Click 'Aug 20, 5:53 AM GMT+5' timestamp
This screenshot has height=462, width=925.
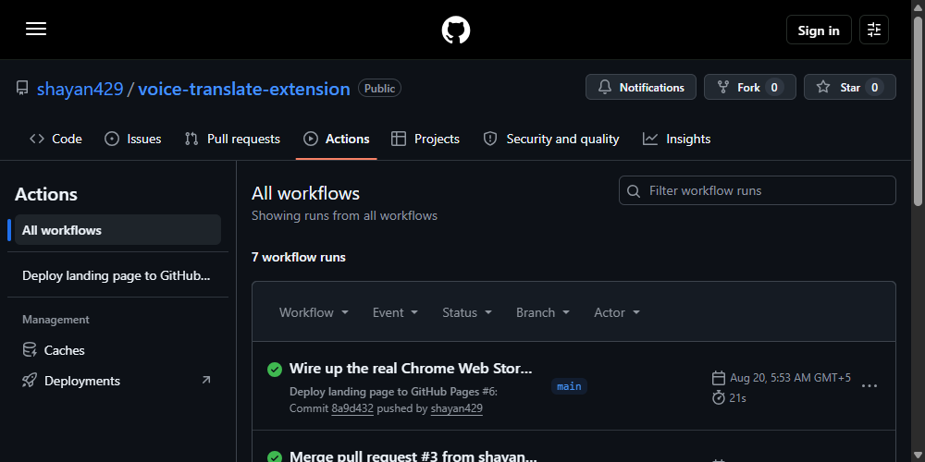click(791, 378)
